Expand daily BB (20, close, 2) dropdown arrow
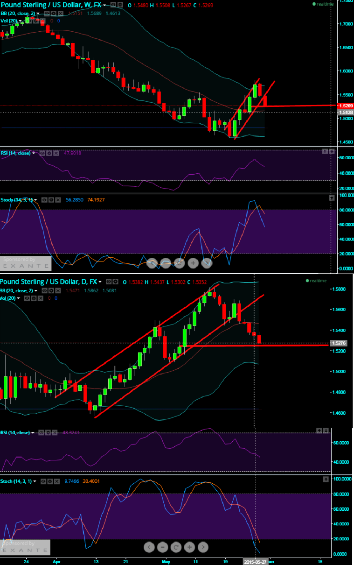Viewport: 354px width, 565px height. pyautogui.click(x=36, y=291)
